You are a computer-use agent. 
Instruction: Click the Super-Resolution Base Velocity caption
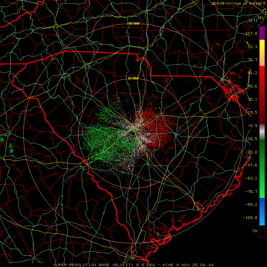[x=133, y=265]
